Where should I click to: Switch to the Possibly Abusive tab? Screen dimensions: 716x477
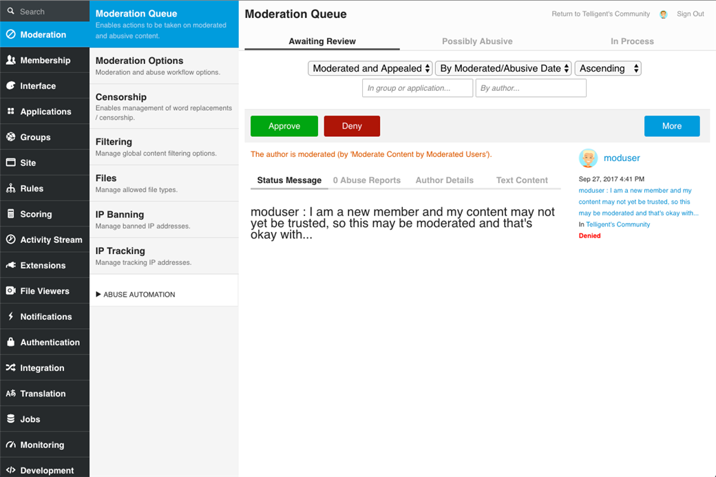(477, 41)
